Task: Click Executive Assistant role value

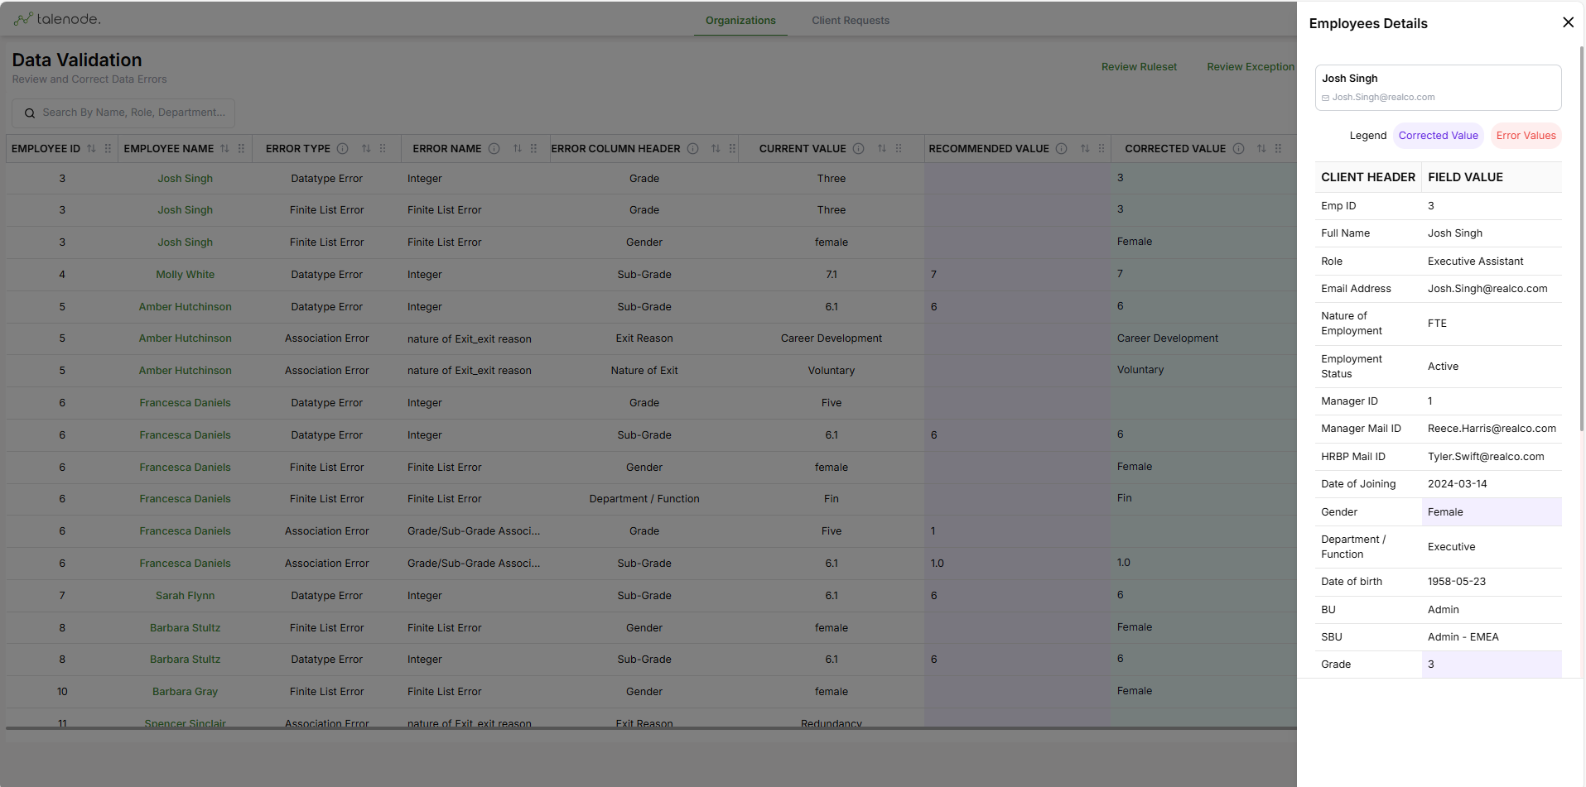Action: [1475, 262]
